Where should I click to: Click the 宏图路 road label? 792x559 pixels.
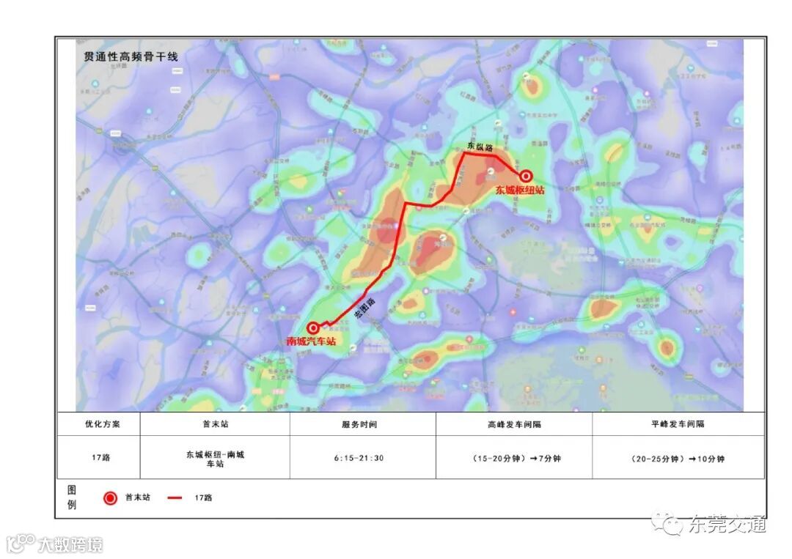point(364,308)
